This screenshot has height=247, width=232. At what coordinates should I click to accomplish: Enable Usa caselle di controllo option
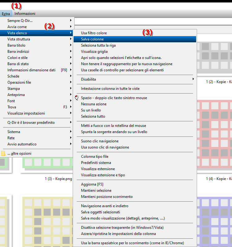tap(135, 70)
